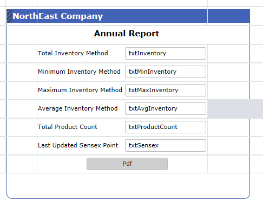Viewport: 263px width, 213px height.
Task: Click the Total Product Count label
Action: pyautogui.click(x=68, y=127)
